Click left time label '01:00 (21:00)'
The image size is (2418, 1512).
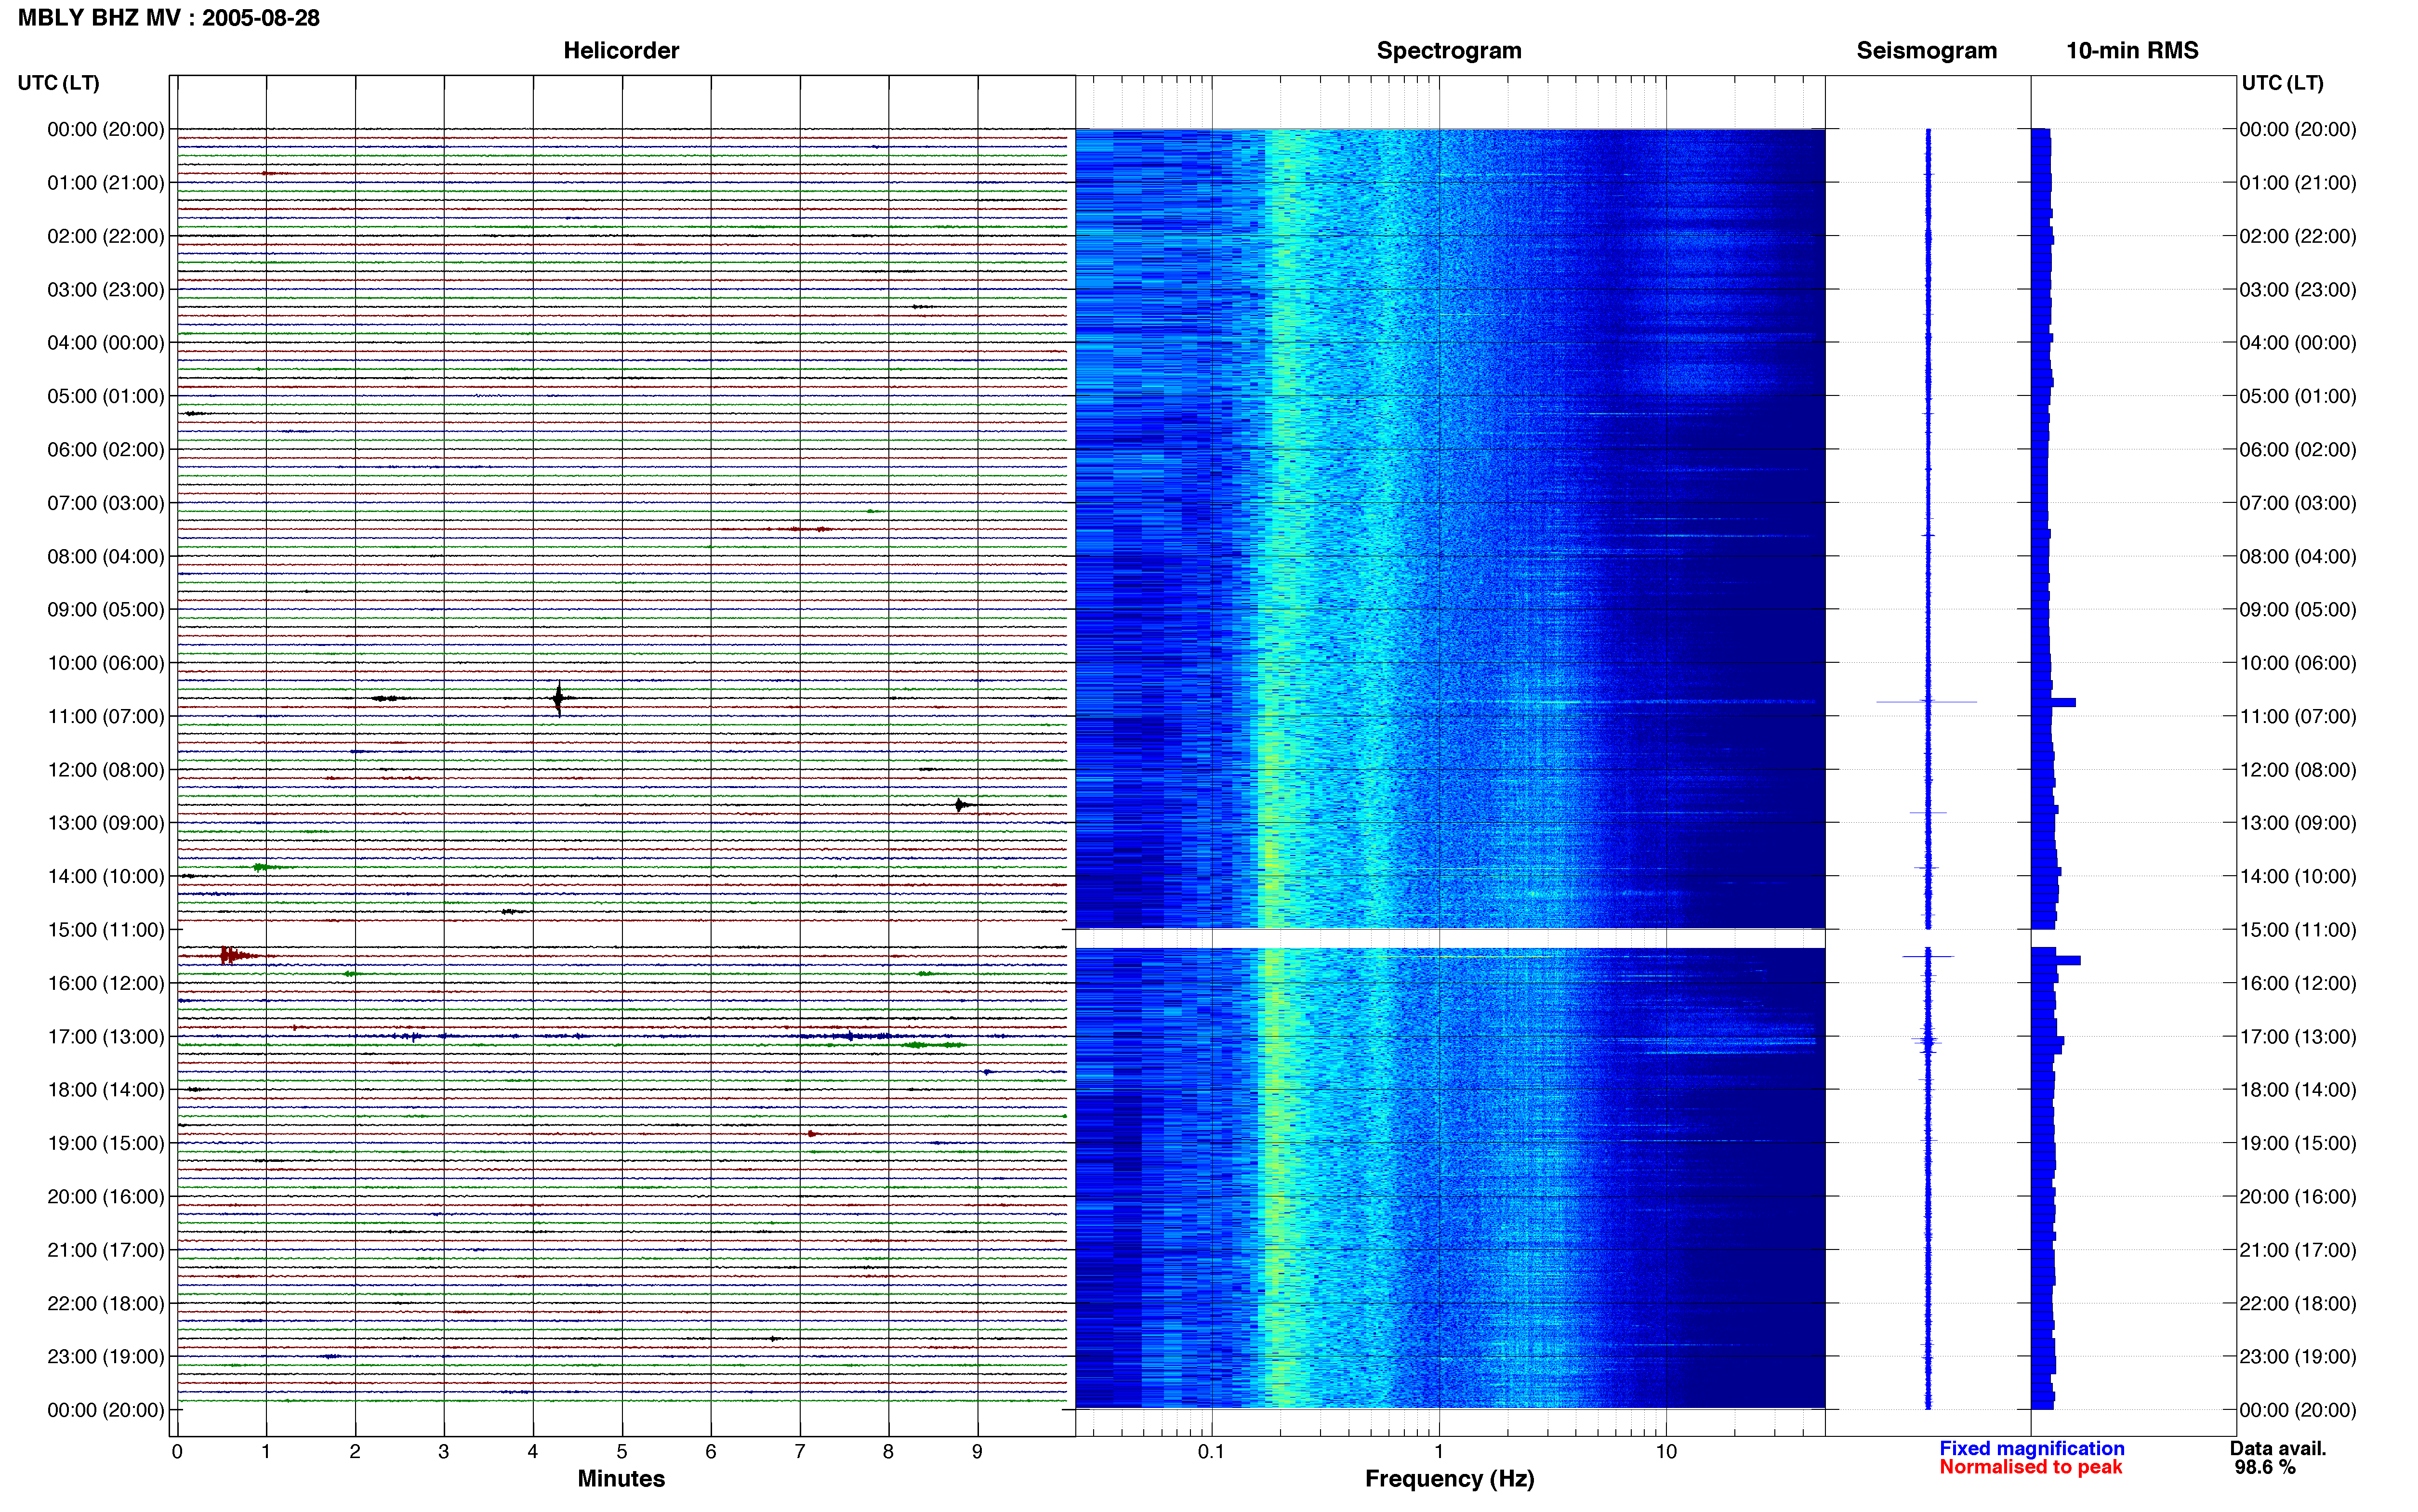[106, 183]
